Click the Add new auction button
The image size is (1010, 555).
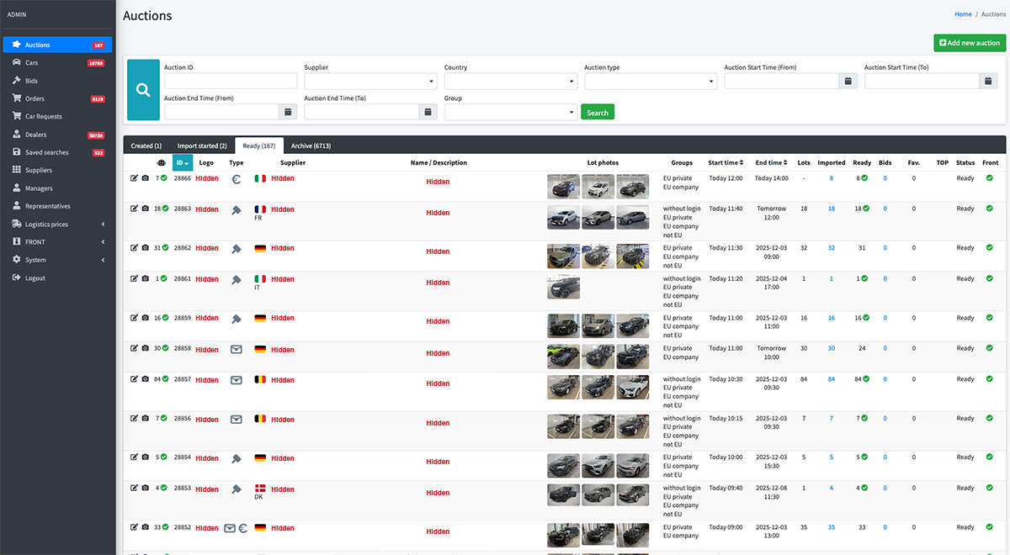coord(969,42)
